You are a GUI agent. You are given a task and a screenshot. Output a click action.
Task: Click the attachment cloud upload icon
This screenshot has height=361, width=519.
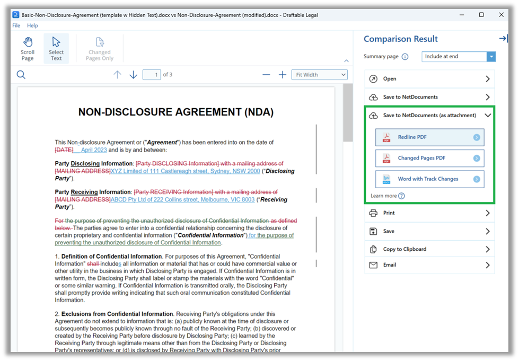point(373,116)
